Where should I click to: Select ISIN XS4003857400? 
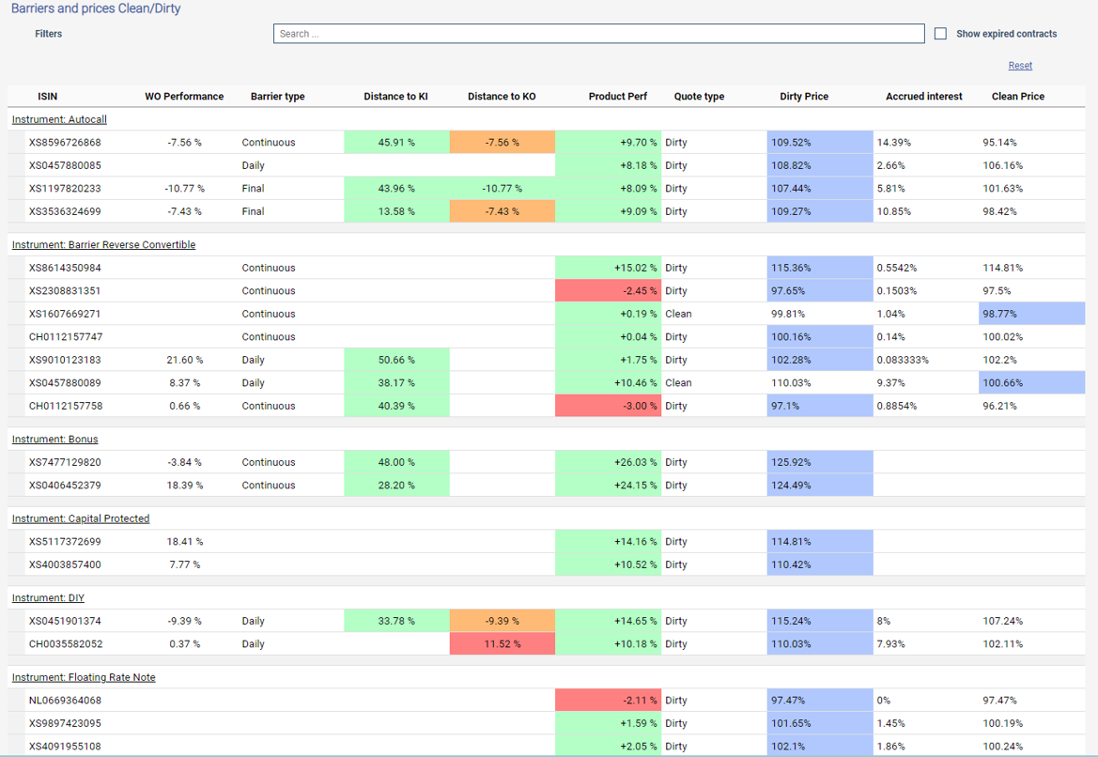pos(65,564)
